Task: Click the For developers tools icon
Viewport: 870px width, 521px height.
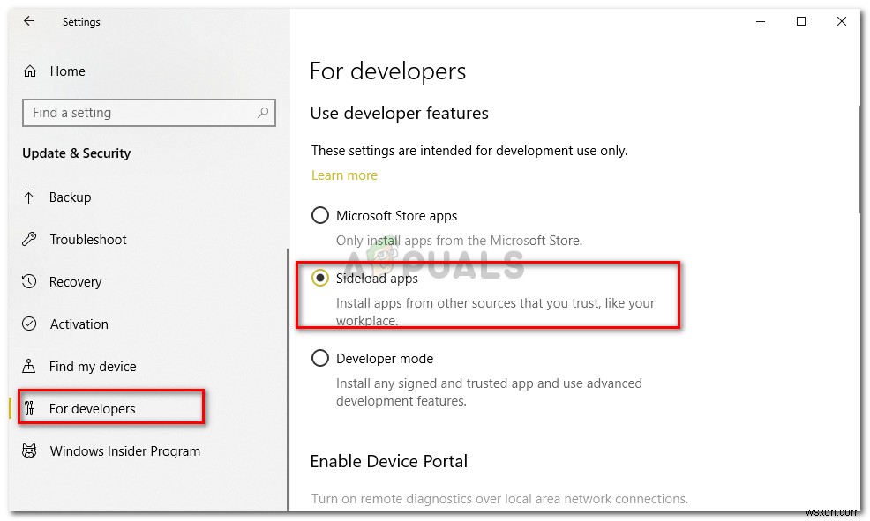Action: click(x=30, y=408)
